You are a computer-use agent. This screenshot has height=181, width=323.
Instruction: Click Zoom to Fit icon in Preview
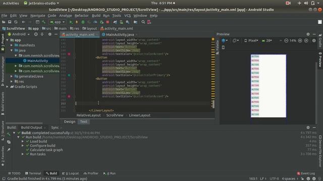(306, 41)
